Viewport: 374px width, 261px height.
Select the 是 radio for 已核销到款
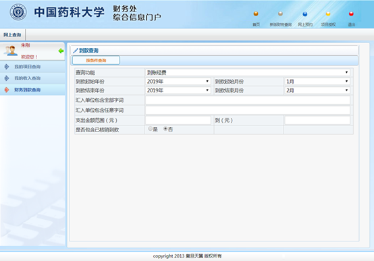point(151,129)
